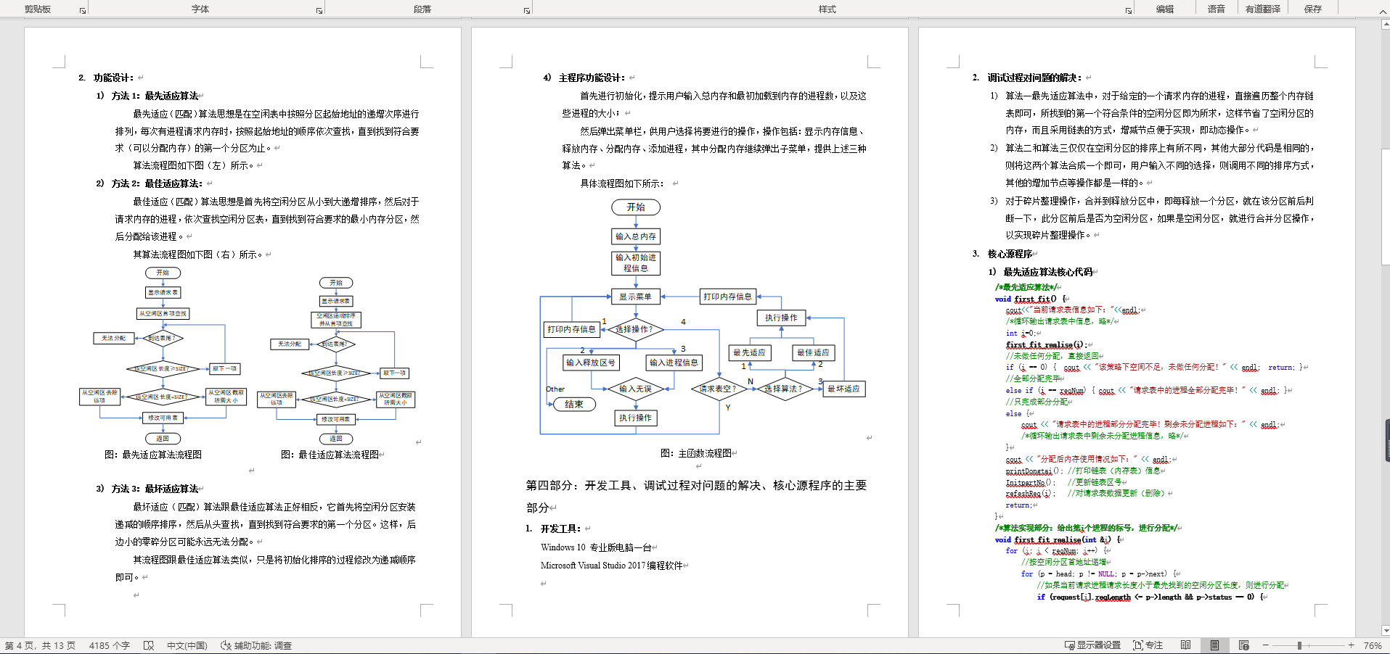Click the heading 核心源程序
Screen dimensions: 1390x654
1010,254
